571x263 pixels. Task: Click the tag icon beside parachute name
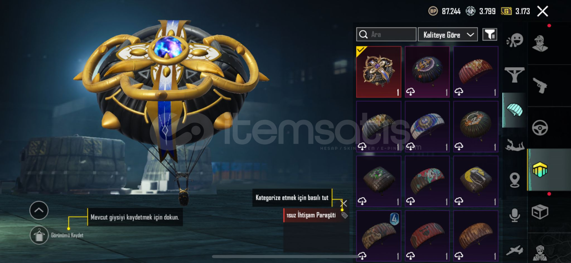pyautogui.click(x=344, y=215)
